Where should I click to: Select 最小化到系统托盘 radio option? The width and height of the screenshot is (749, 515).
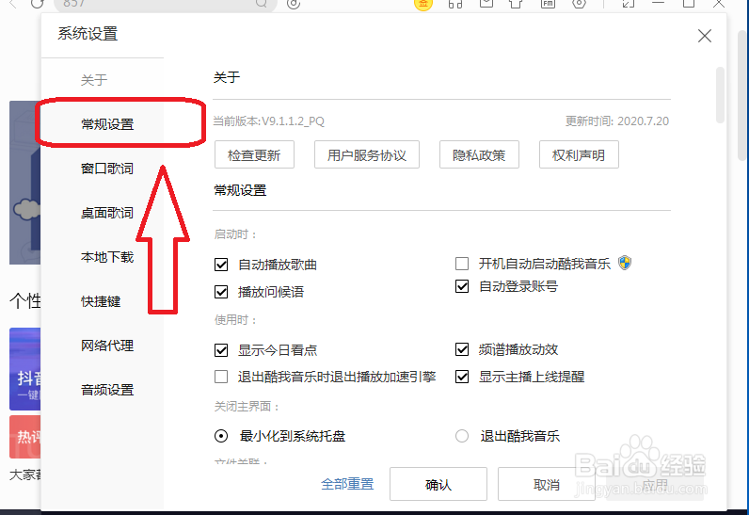pos(221,436)
